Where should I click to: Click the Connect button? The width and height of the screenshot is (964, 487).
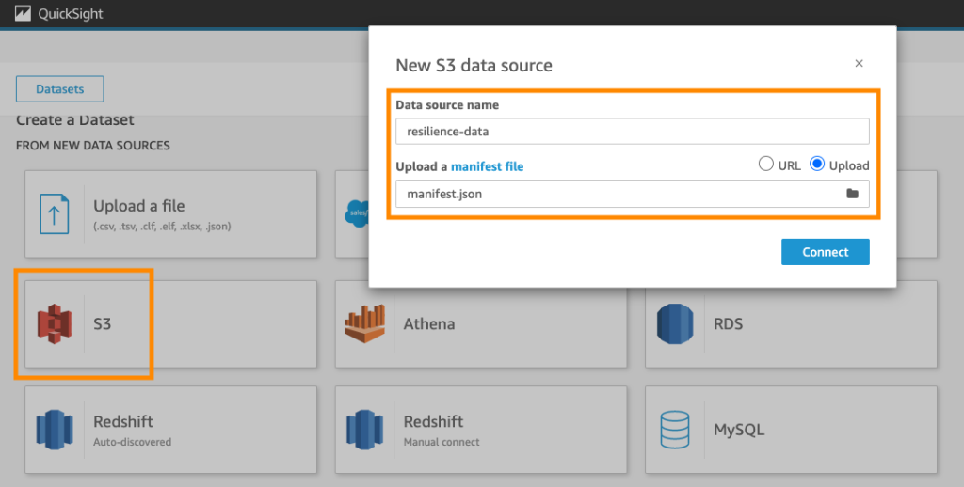click(x=825, y=252)
